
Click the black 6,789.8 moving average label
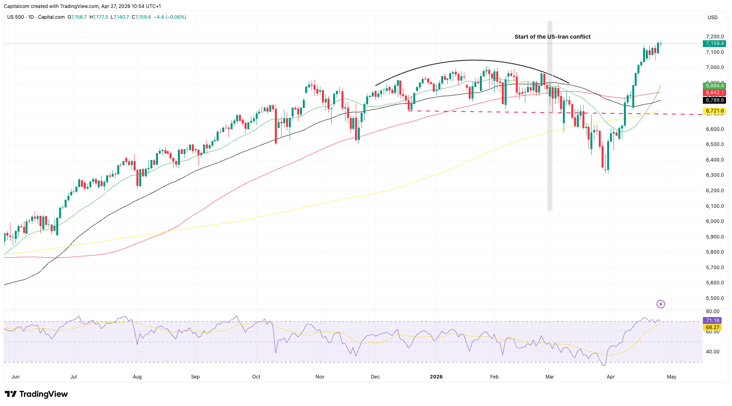(x=714, y=100)
